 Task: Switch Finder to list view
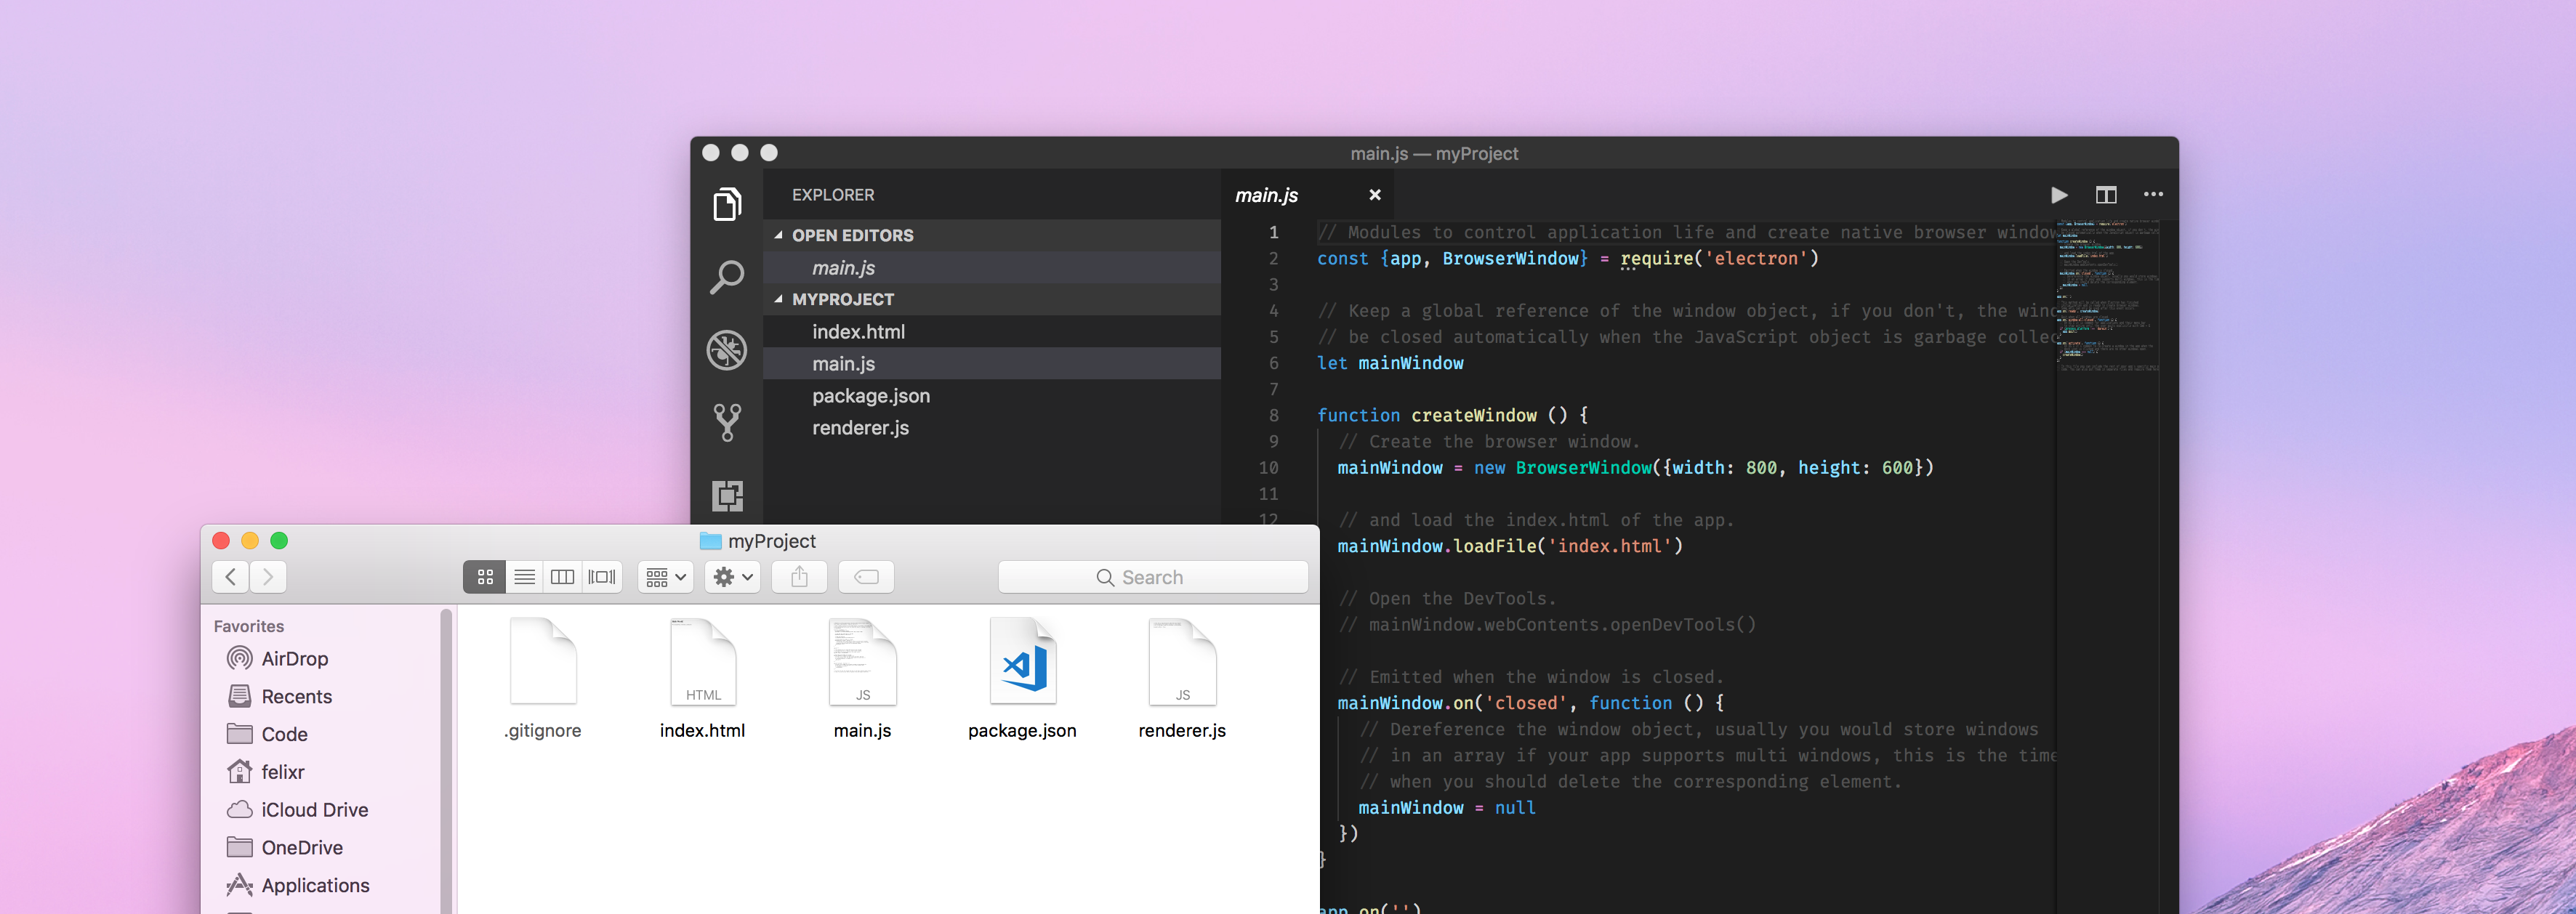524,577
